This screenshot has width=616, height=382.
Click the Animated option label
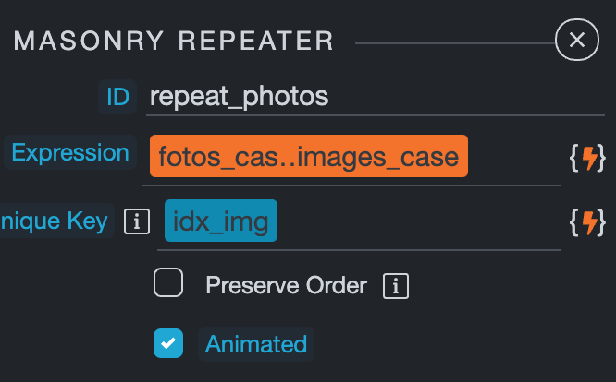[x=256, y=344]
